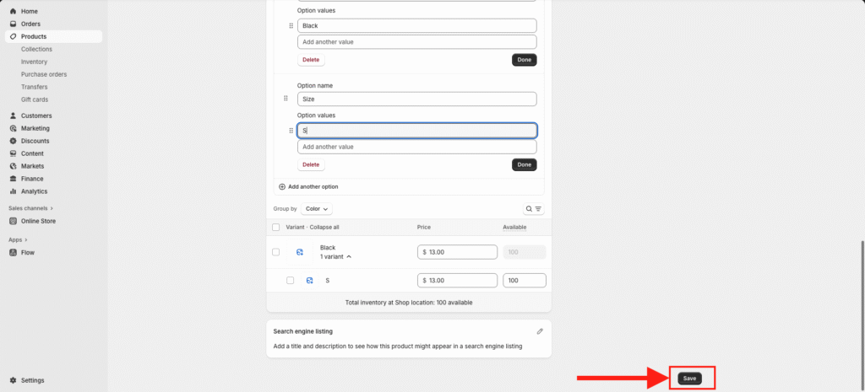865x392 pixels.
Task: Check the Black variant group checkbox
Action: (x=275, y=252)
